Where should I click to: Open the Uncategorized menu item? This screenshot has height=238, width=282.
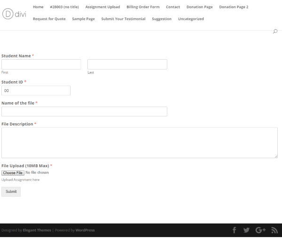click(x=191, y=19)
